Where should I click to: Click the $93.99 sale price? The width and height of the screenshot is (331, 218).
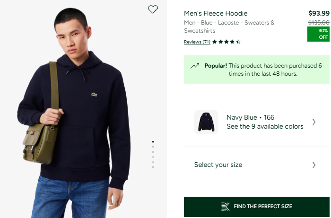pyautogui.click(x=318, y=13)
